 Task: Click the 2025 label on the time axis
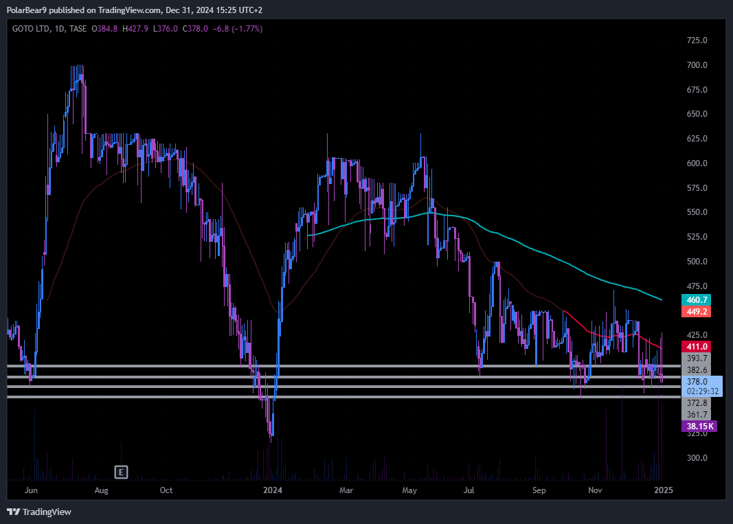[662, 490]
